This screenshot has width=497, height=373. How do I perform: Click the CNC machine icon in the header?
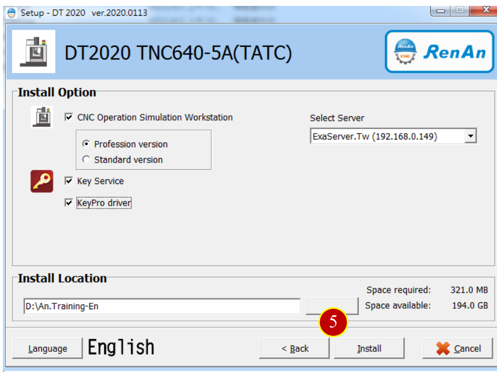click(33, 52)
